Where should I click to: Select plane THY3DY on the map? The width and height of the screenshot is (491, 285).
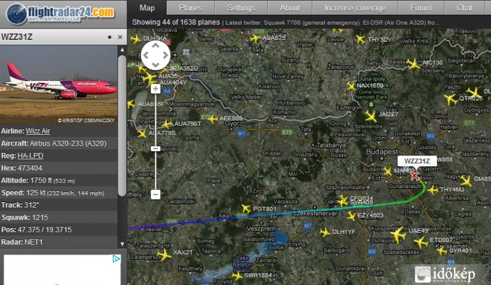[x=361, y=39]
